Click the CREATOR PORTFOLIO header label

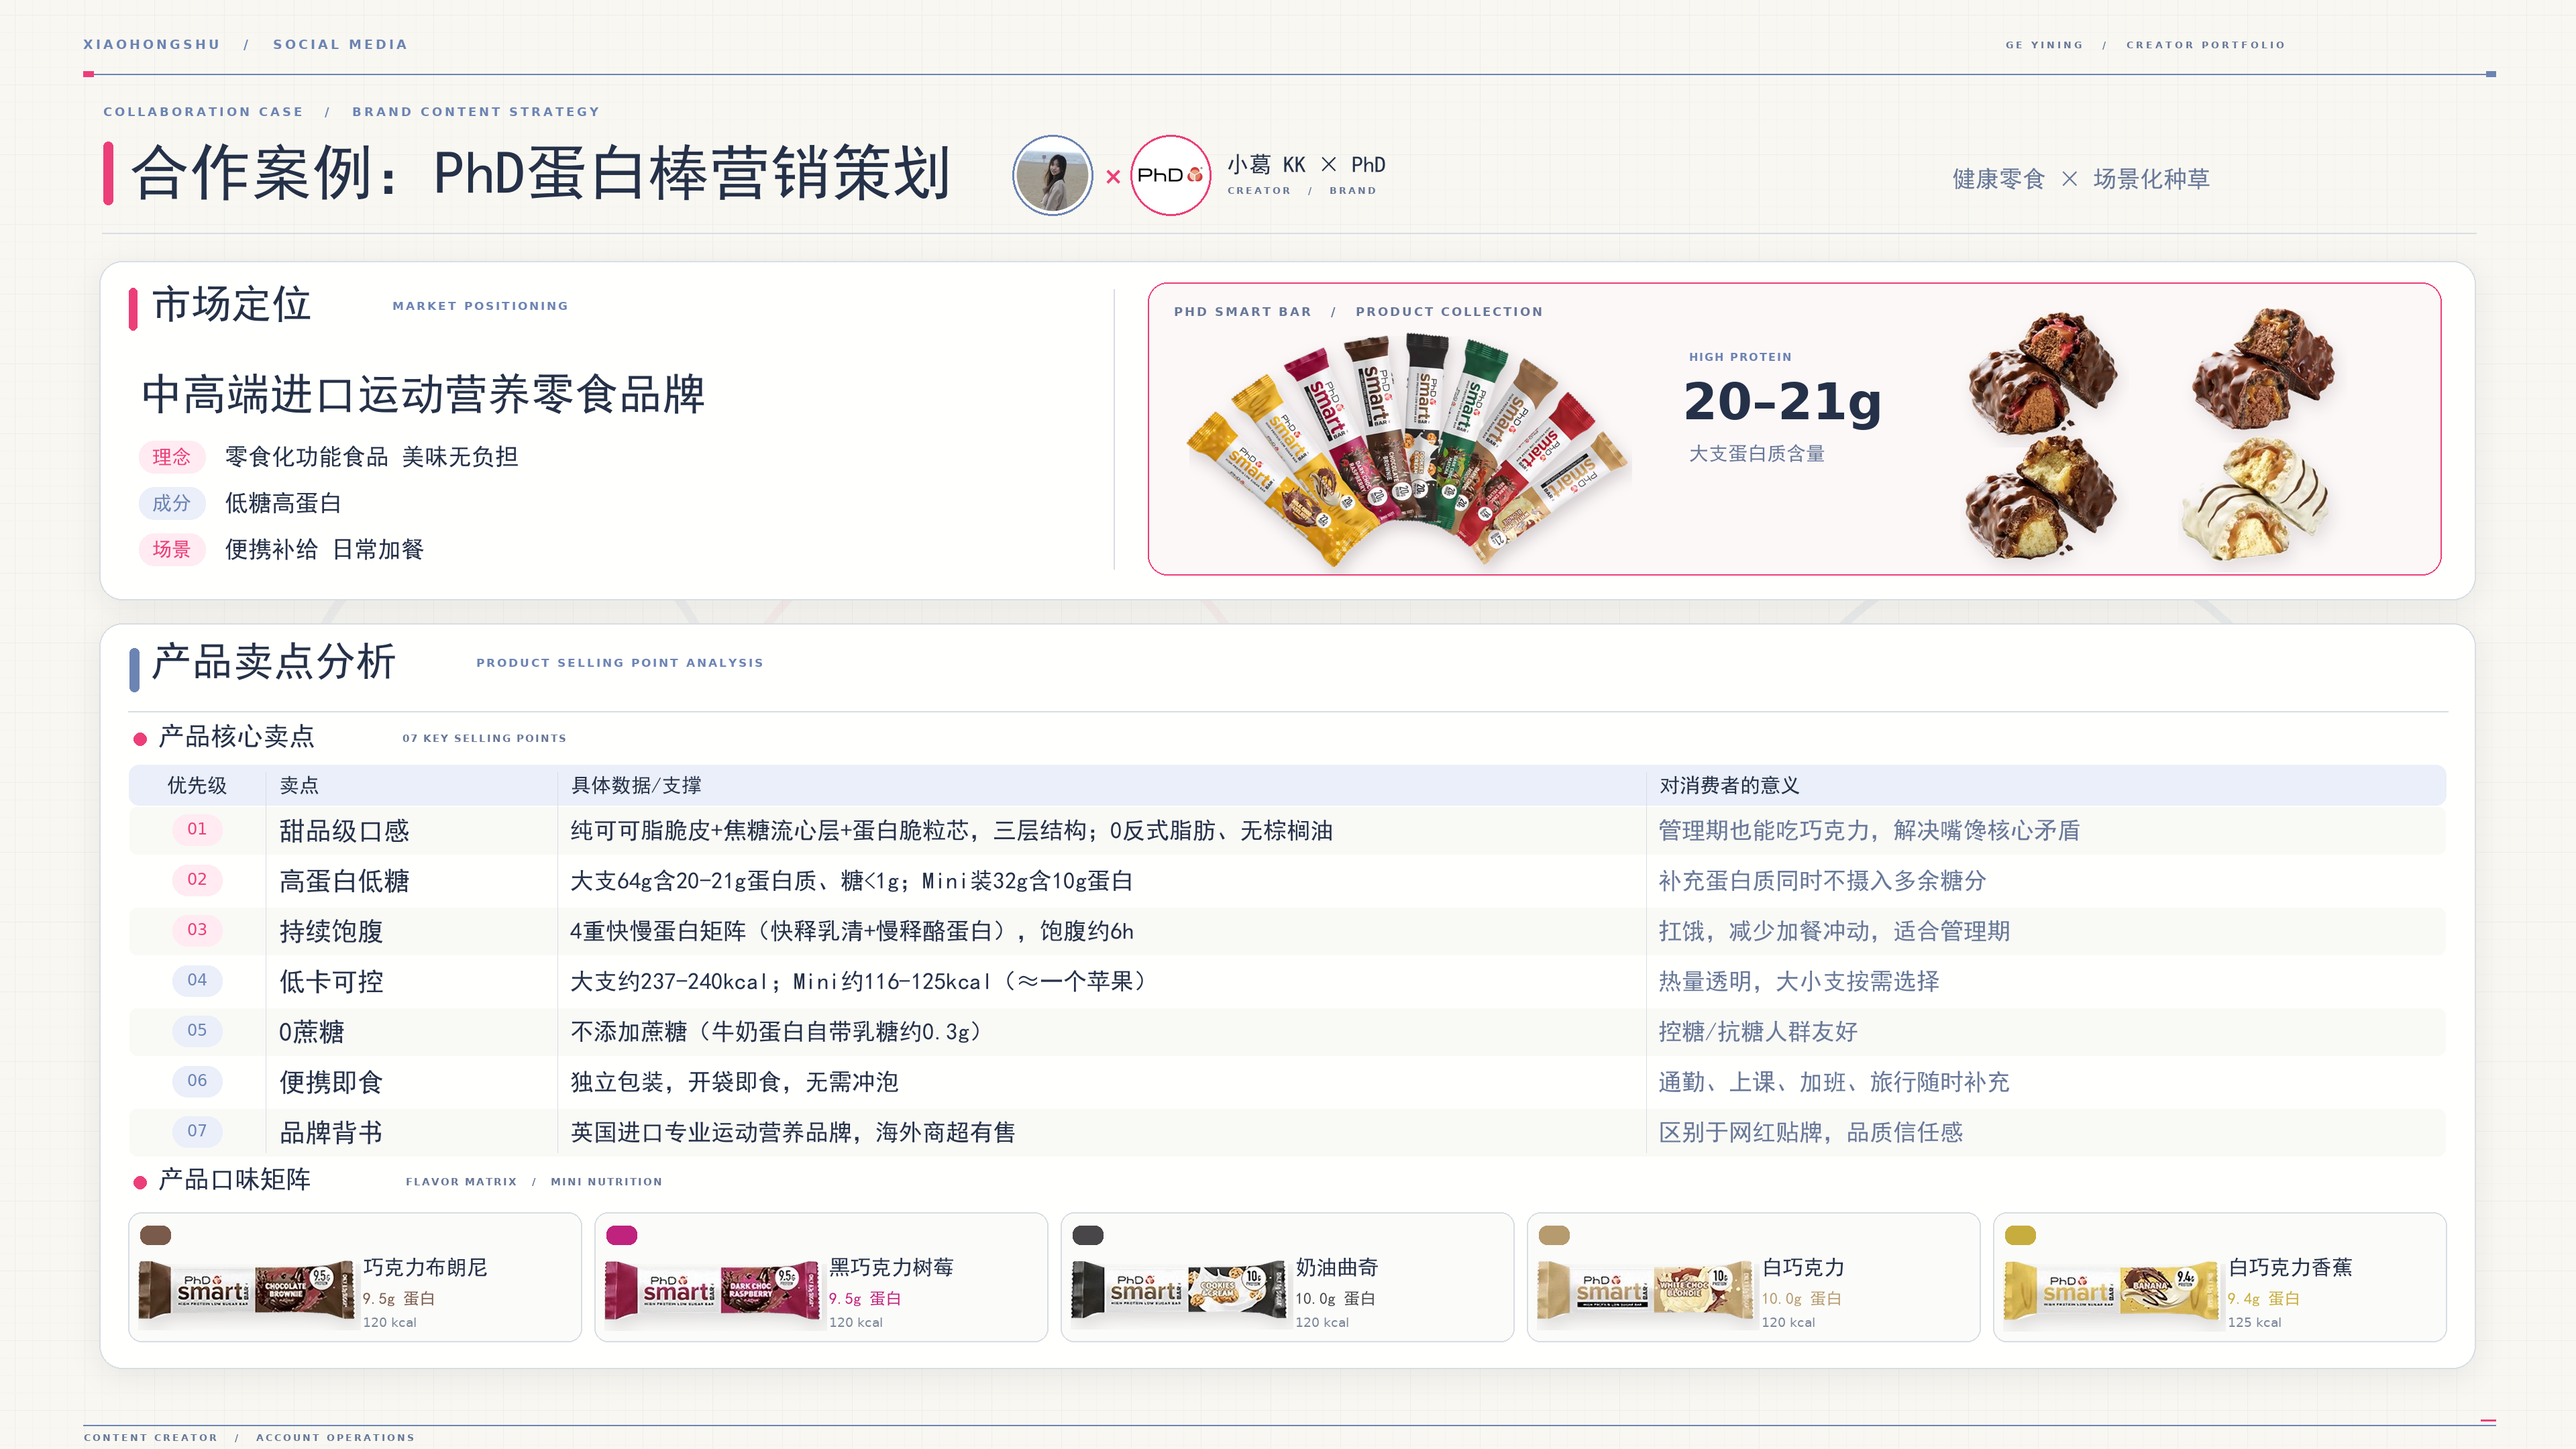click(x=2205, y=45)
